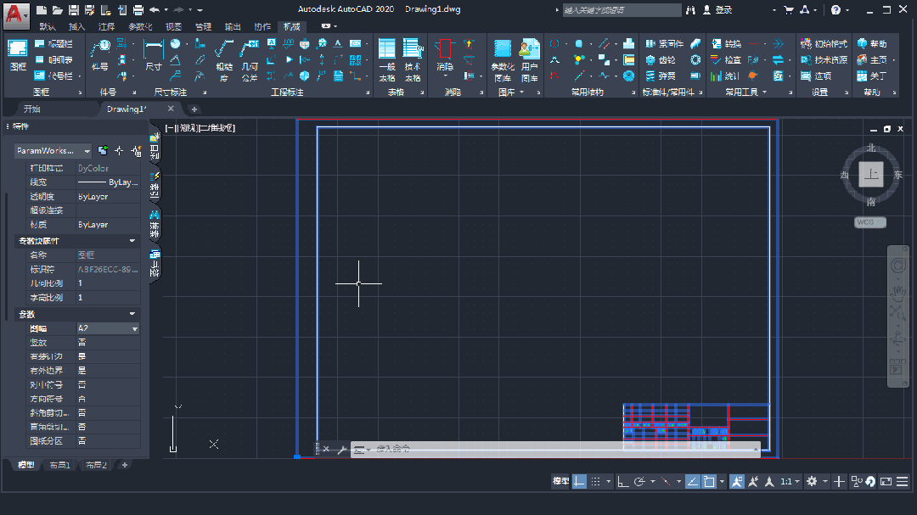Click the 模型 model space status button
917x515 pixels.
pos(560,481)
